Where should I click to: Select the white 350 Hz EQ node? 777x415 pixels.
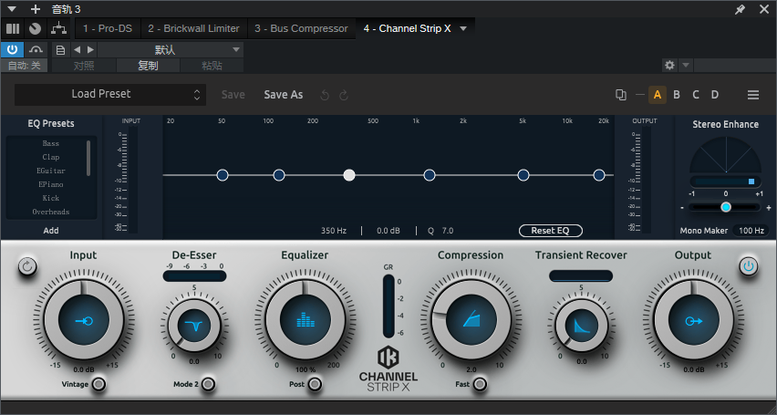[x=349, y=175]
